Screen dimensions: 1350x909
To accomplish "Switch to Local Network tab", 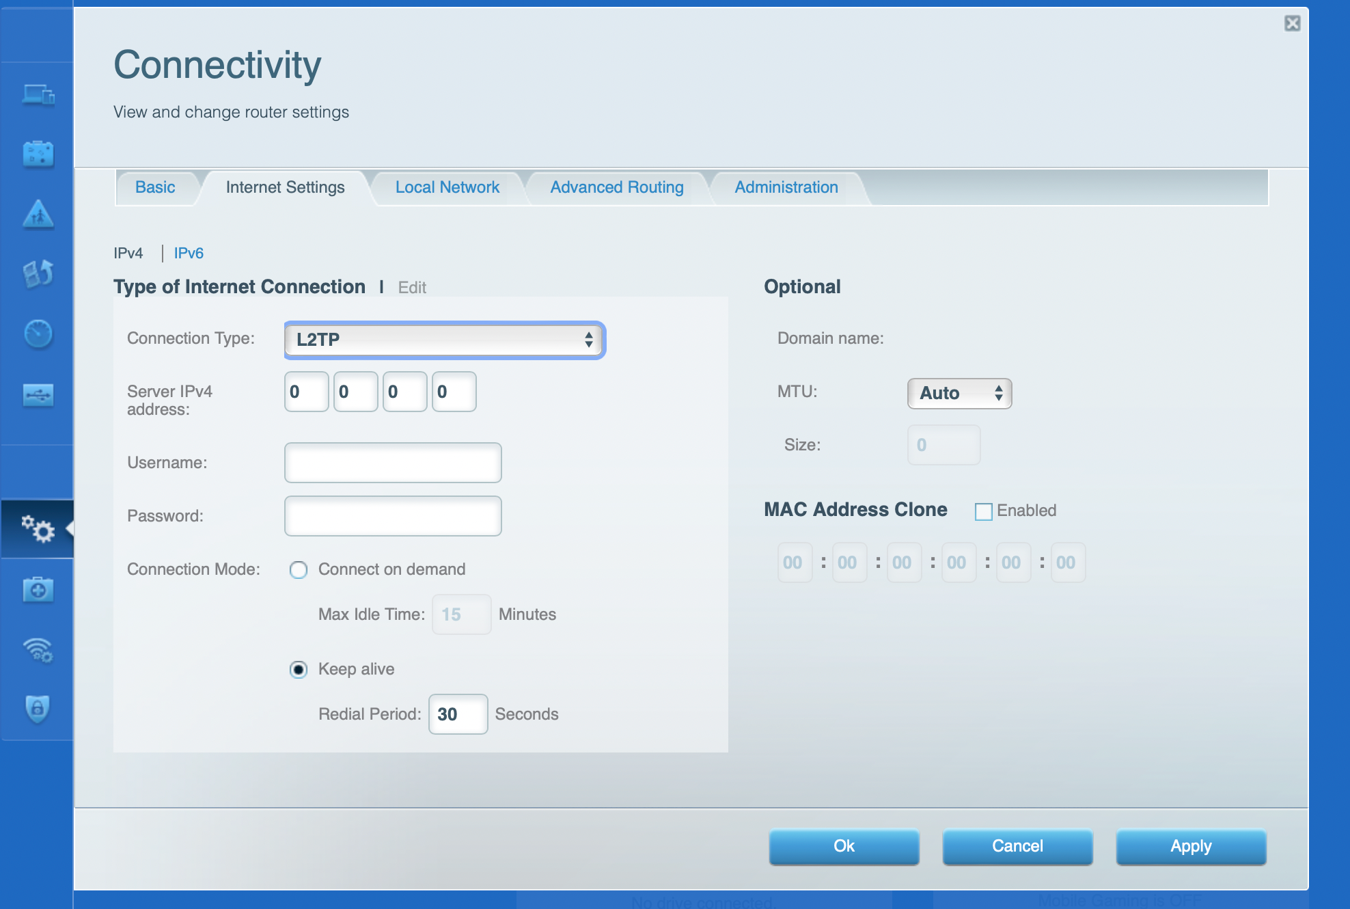I will [447, 187].
